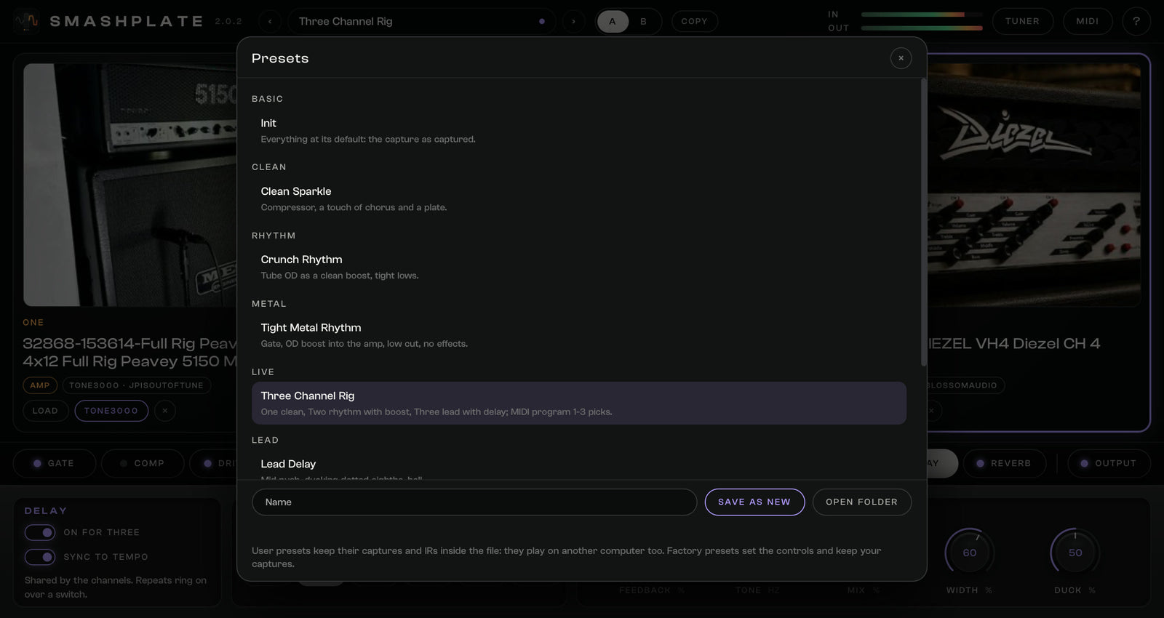This screenshot has height=618, width=1164.
Task: Click the preset Name input field
Action: tap(474, 502)
